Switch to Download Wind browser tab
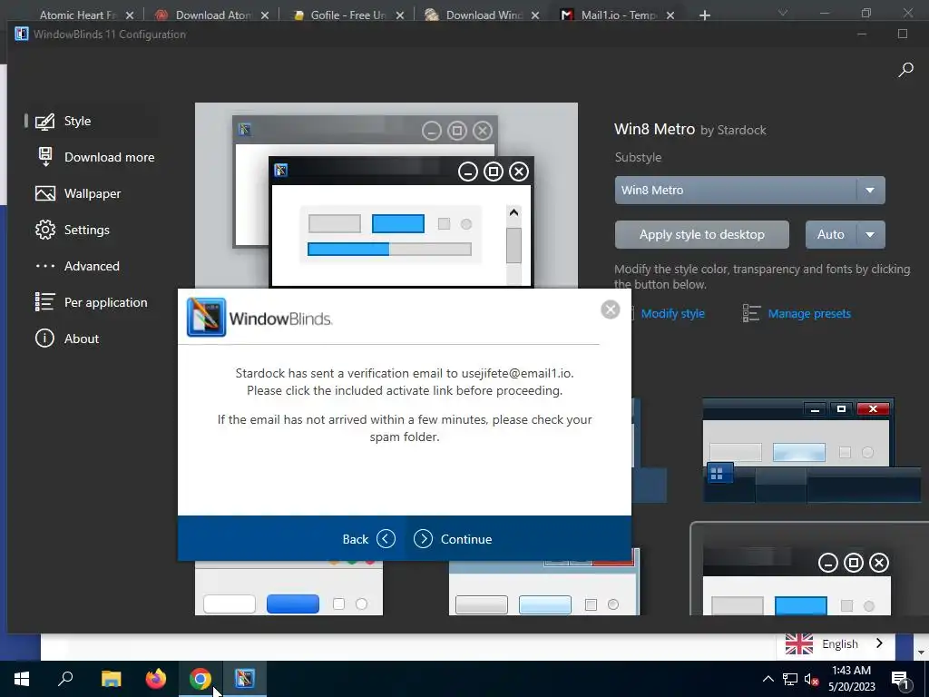 pos(484,15)
